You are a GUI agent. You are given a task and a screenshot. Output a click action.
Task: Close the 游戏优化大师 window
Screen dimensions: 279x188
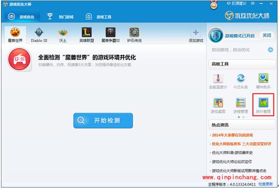click(271, 3)
